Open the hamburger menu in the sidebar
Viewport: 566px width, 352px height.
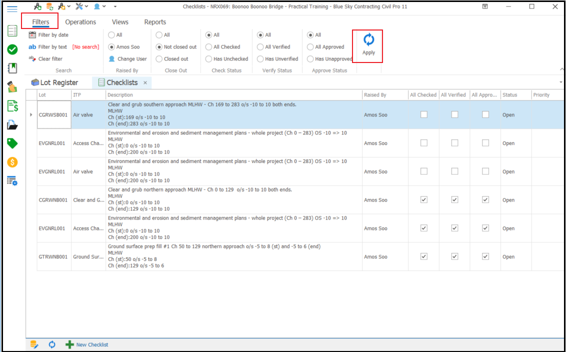(x=12, y=8)
